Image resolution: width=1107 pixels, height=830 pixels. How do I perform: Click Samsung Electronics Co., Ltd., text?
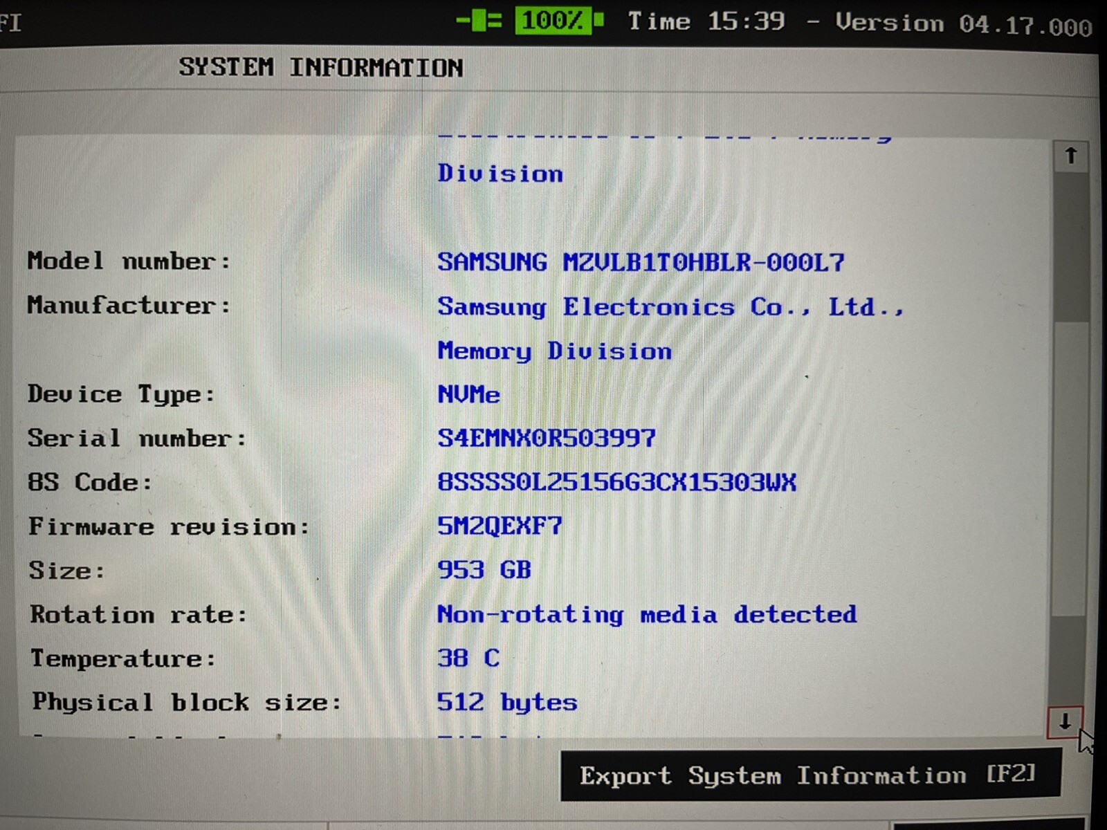tap(670, 306)
